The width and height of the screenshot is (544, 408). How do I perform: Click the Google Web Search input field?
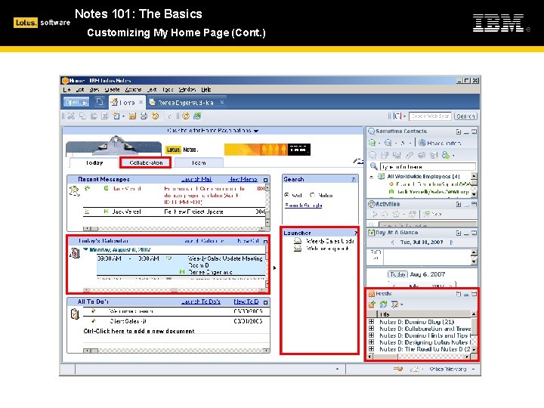tap(430, 116)
